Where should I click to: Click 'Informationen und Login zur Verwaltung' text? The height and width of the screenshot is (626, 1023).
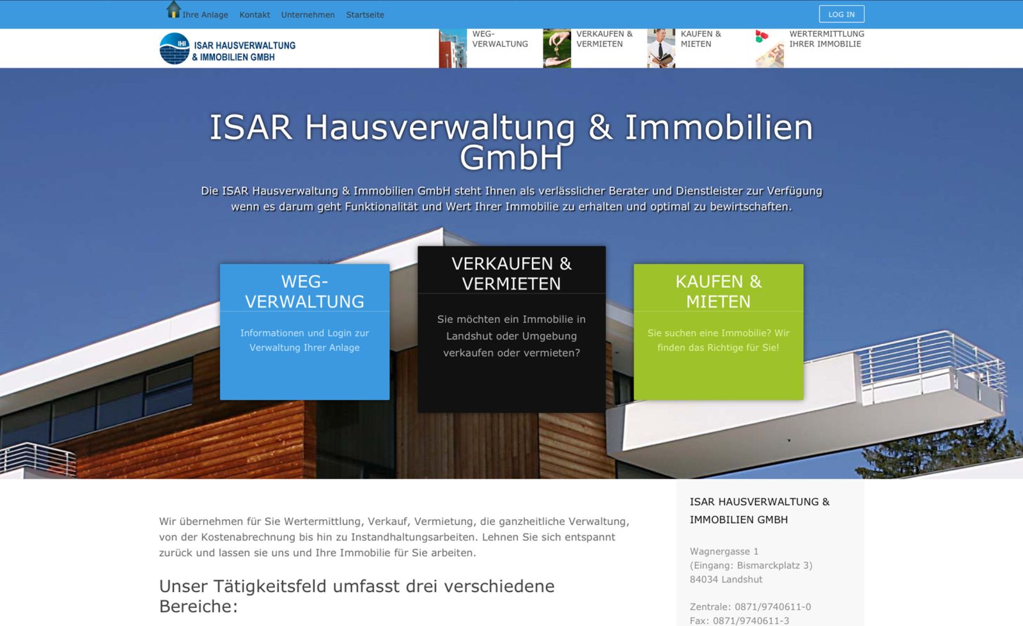(x=304, y=340)
